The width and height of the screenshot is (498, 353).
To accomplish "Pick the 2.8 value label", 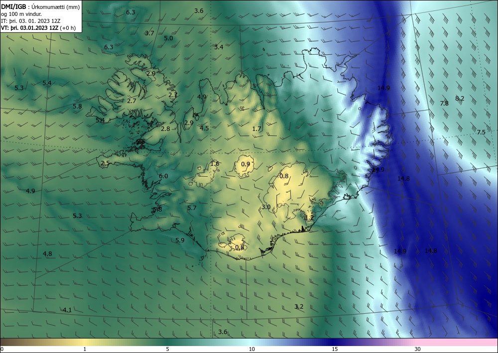I will [165, 129].
